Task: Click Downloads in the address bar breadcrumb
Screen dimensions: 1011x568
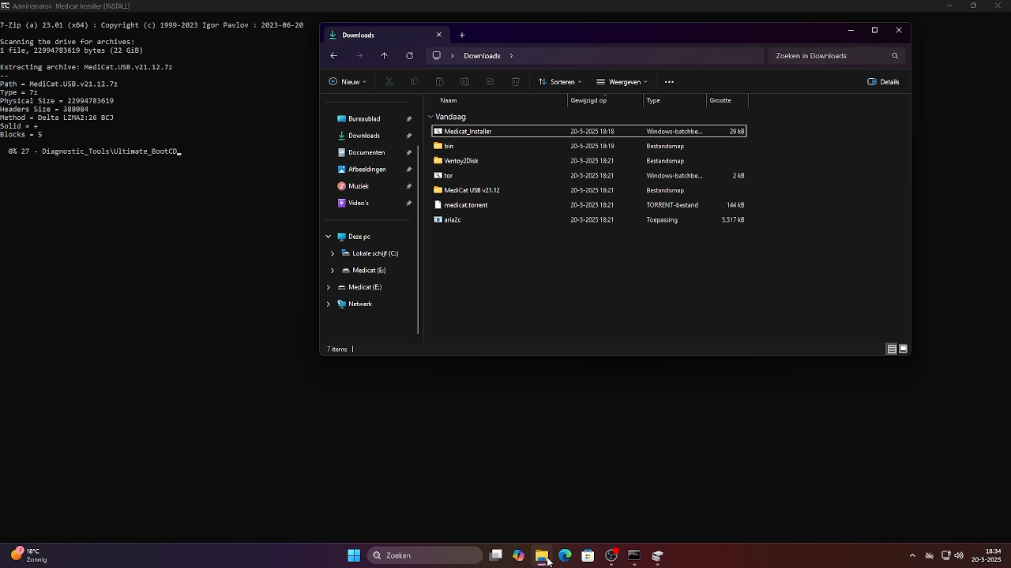Action: click(482, 56)
